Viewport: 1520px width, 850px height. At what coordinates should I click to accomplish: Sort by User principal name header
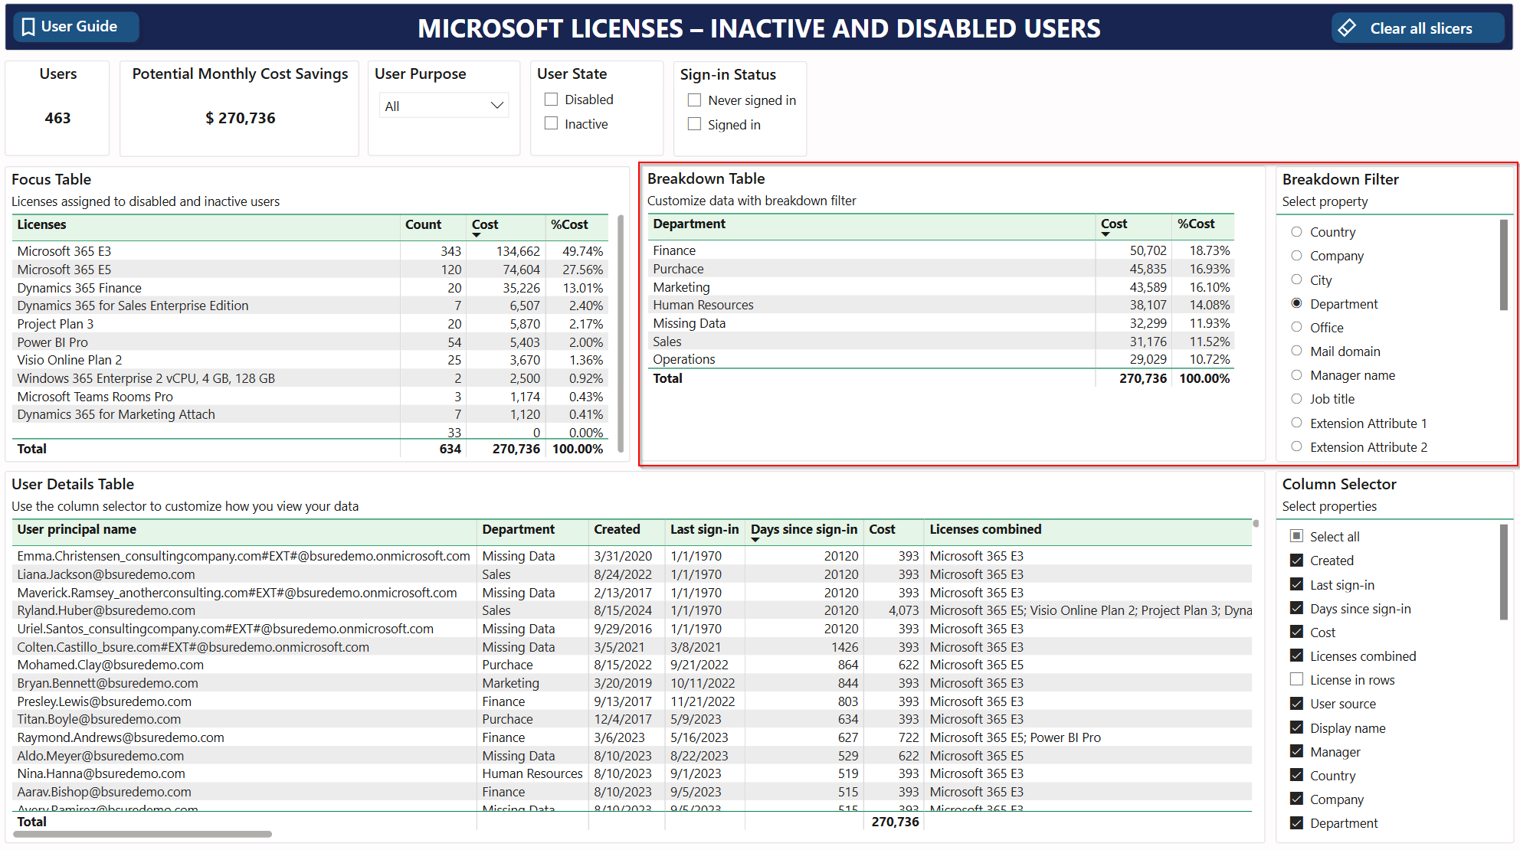pyautogui.click(x=77, y=529)
